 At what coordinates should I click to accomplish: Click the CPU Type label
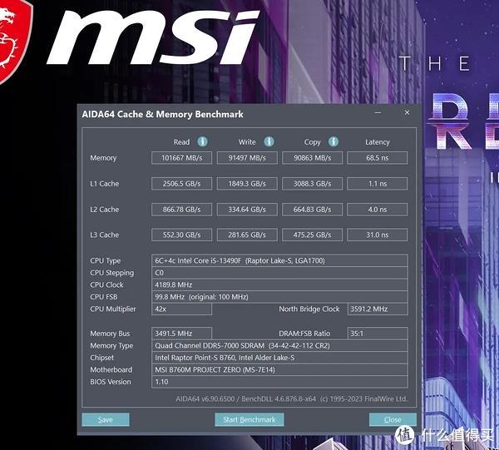pyautogui.click(x=106, y=261)
